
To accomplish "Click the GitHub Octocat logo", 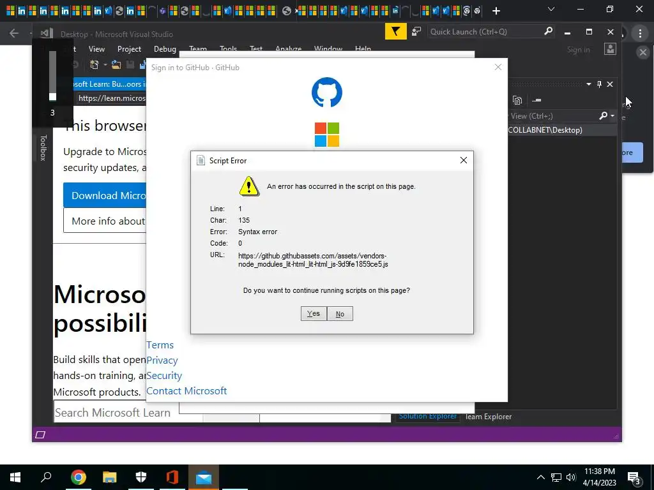I will click(326, 92).
